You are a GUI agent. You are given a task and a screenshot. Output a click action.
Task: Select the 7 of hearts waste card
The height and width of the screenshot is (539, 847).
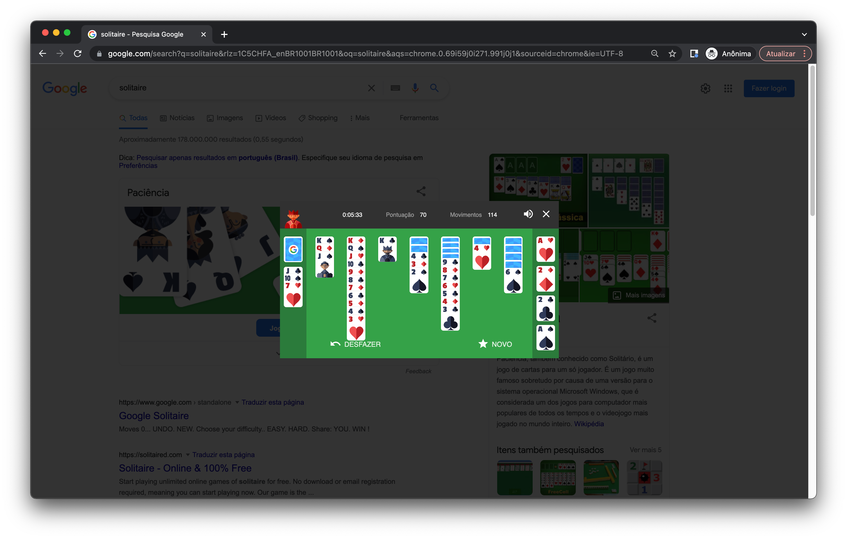(293, 295)
